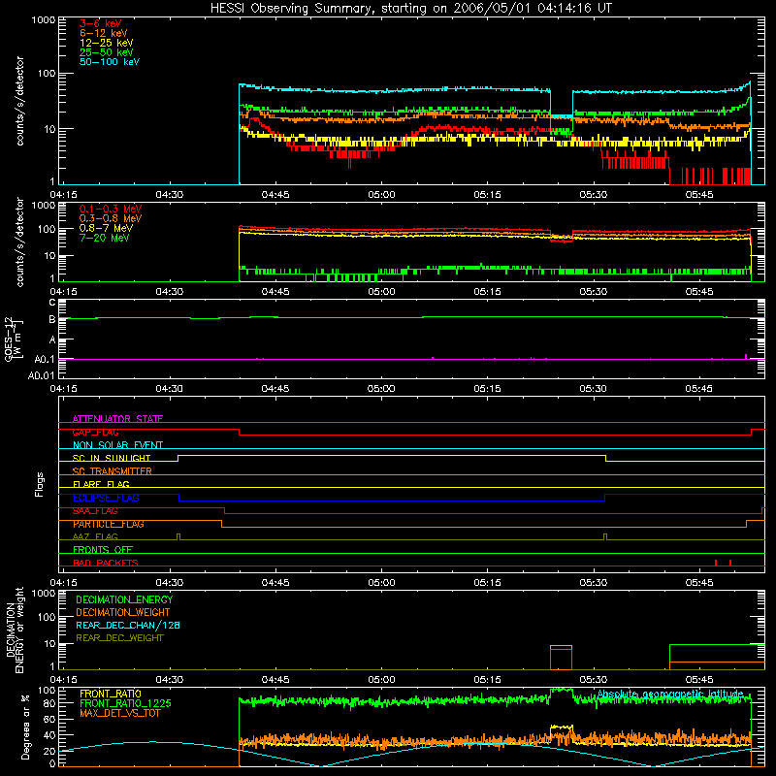Click the Degrees or % axis label
This screenshot has width=776, height=776.
click(x=25, y=727)
